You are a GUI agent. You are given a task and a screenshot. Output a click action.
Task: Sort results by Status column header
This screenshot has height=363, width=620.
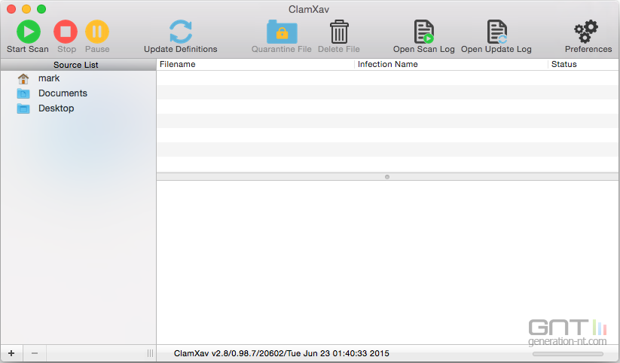coord(584,64)
